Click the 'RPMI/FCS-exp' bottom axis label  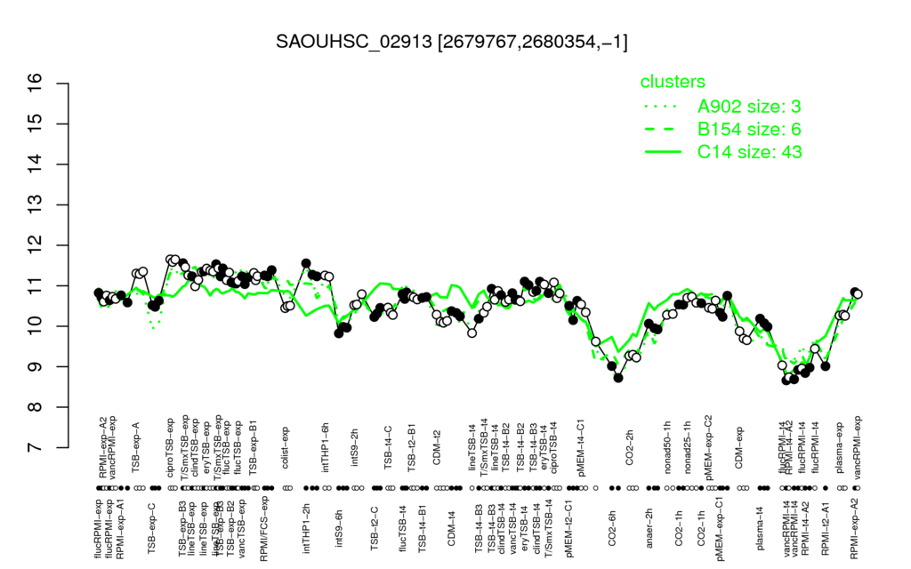[263, 528]
